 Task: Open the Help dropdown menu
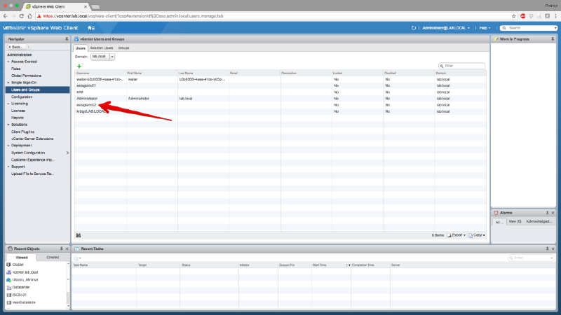tap(484, 27)
